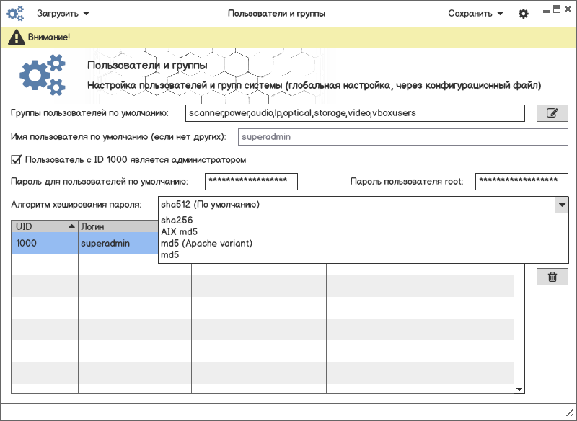Open settings via the gear icon
577x421 pixels.
pos(524,14)
